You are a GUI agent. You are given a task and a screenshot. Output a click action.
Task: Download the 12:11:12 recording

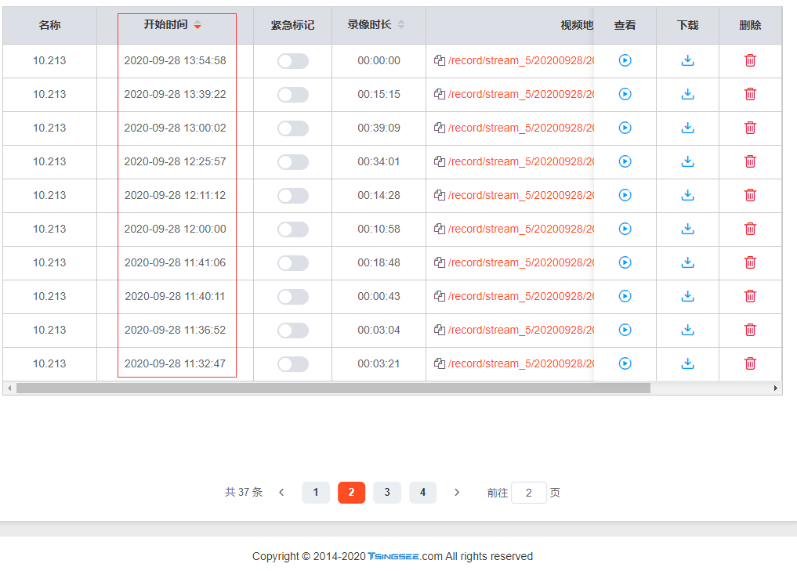pos(687,195)
